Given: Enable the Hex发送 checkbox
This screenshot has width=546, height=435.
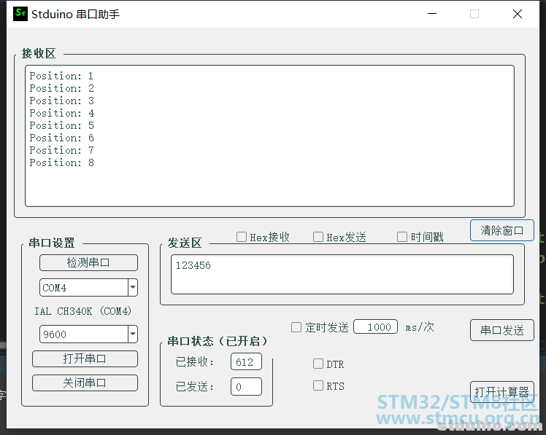Looking at the screenshot, I should tap(318, 237).
